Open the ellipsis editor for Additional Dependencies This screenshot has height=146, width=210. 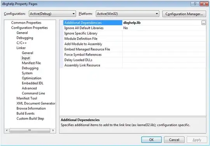coord(203,23)
